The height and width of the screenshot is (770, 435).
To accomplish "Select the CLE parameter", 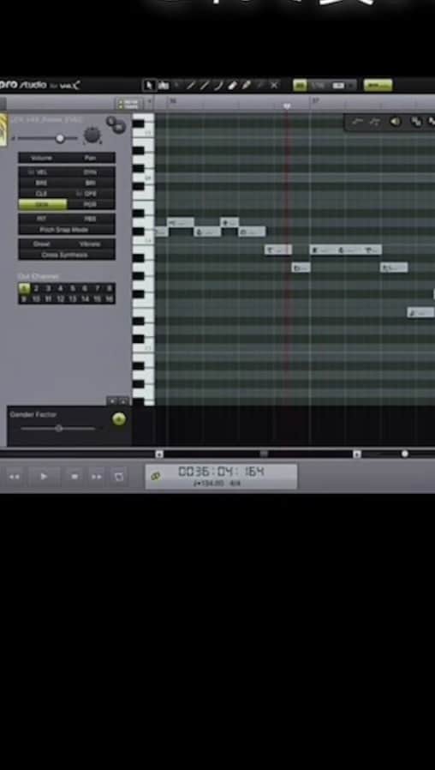I will pos(42,194).
